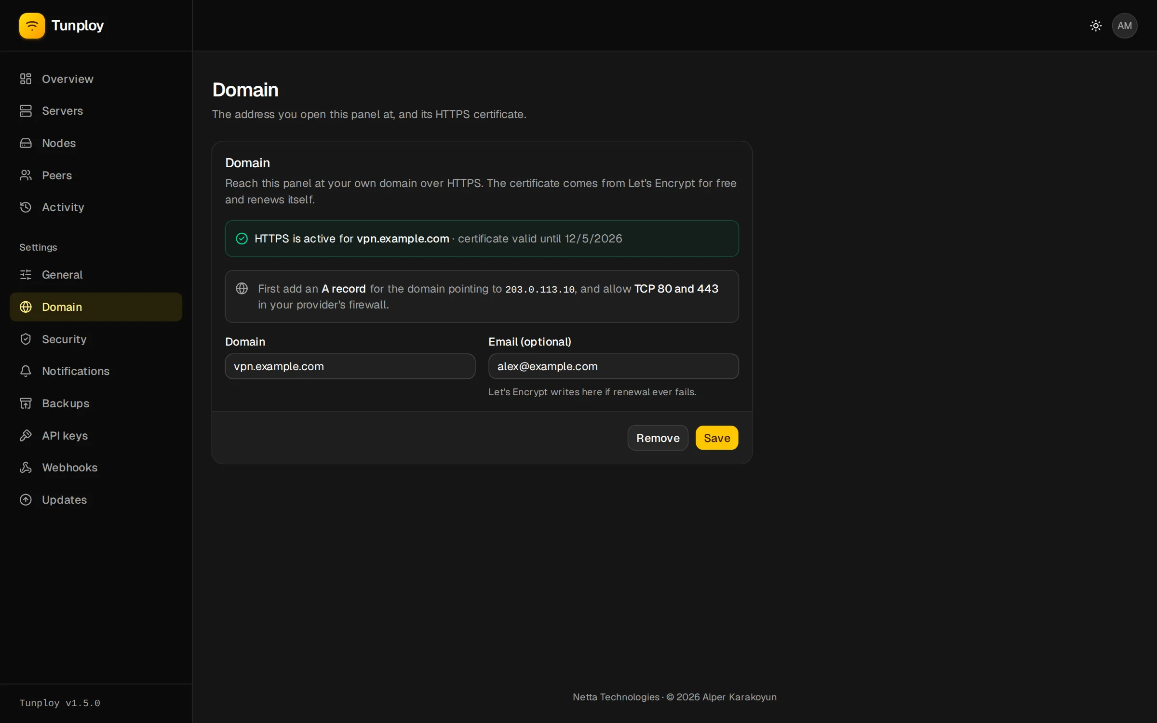1157x723 pixels.
Task: Open the AM user avatar menu
Action: [x=1125, y=26]
